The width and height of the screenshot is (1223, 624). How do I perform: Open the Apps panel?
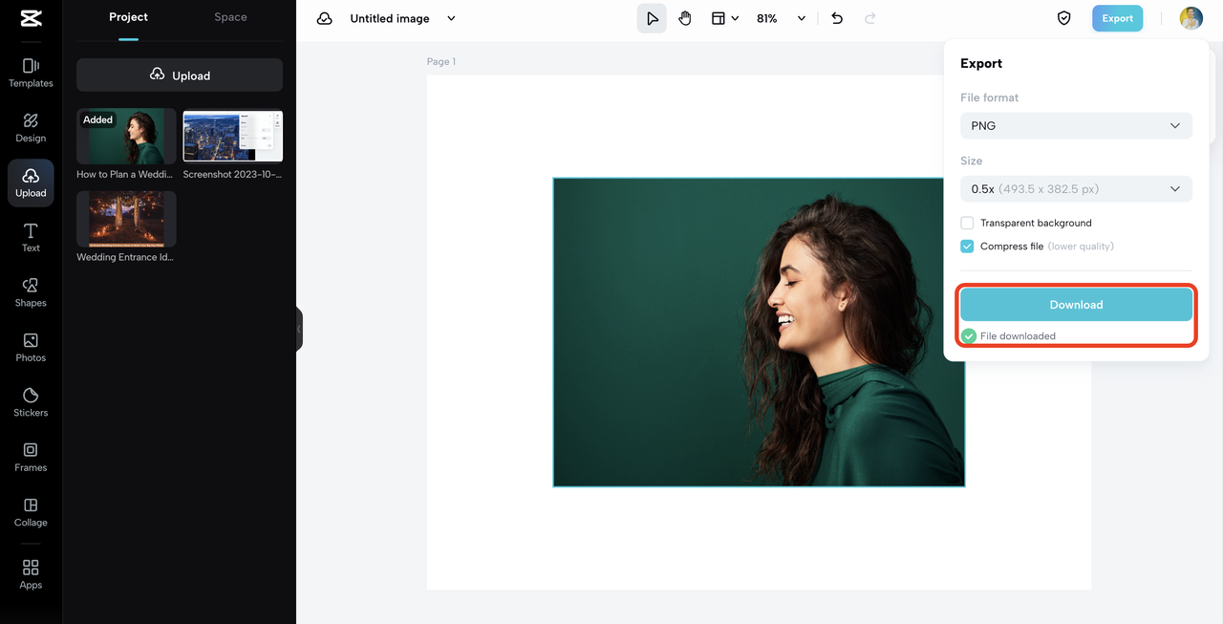coord(31,574)
